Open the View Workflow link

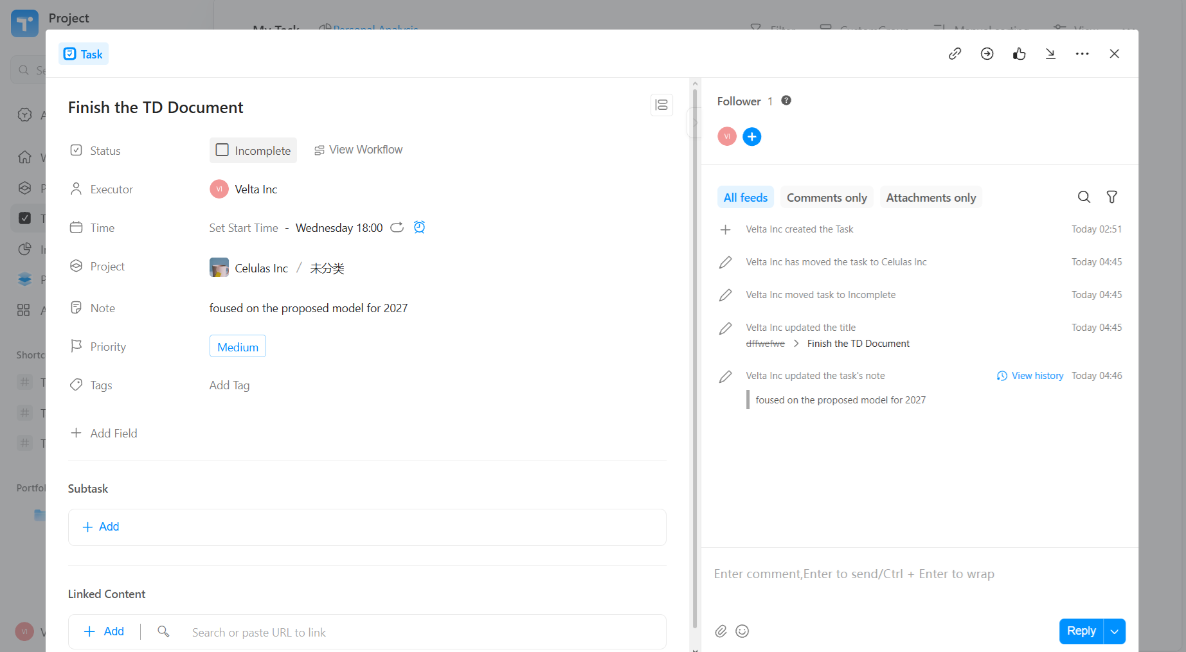click(x=358, y=150)
